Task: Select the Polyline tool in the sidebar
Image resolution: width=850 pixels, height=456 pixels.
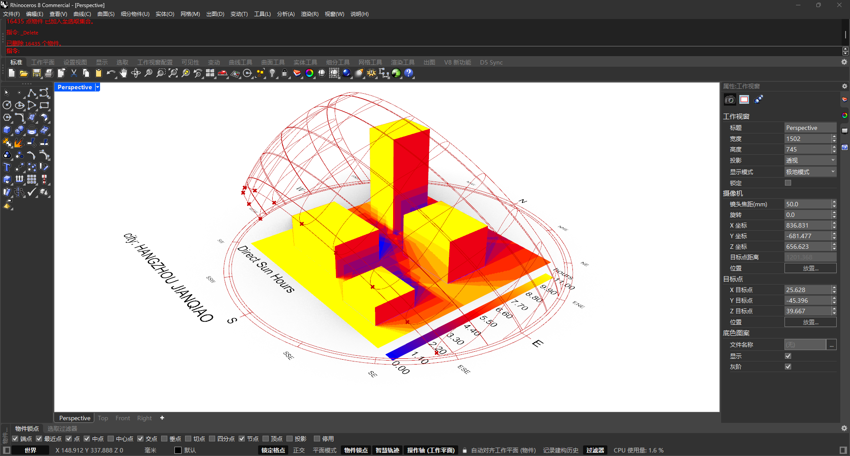Action: point(32,93)
